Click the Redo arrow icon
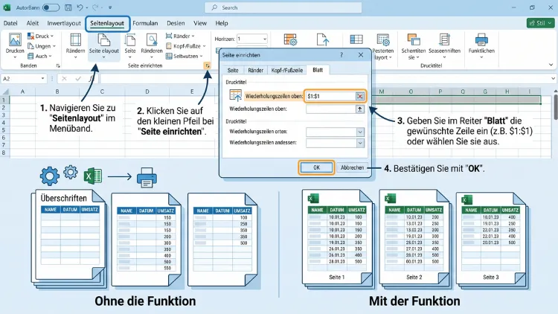The height and width of the screenshot is (314, 558). (95, 7)
